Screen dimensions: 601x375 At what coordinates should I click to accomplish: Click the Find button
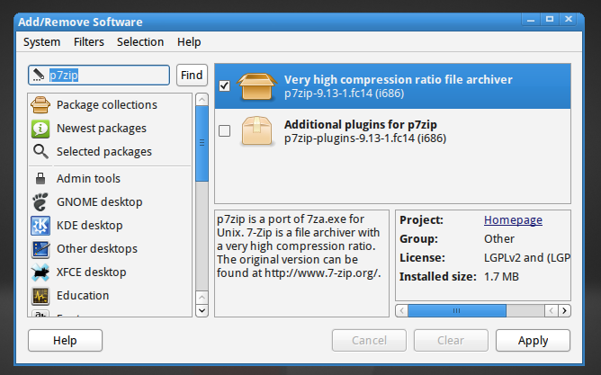pyautogui.click(x=192, y=75)
